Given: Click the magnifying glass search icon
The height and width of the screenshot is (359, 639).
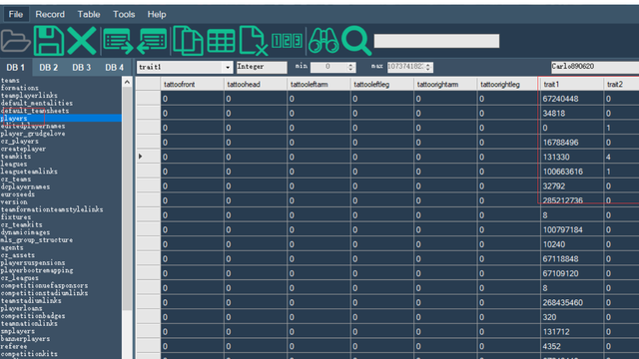Looking at the screenshot, I should (x=356, y=40).
